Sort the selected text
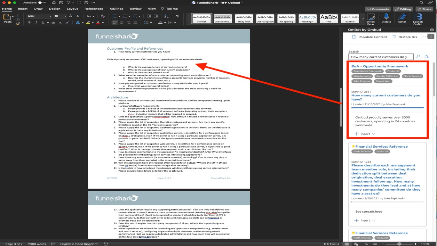Screen dimensions: 437x246 pyautogui.click(x=167, y=16)
